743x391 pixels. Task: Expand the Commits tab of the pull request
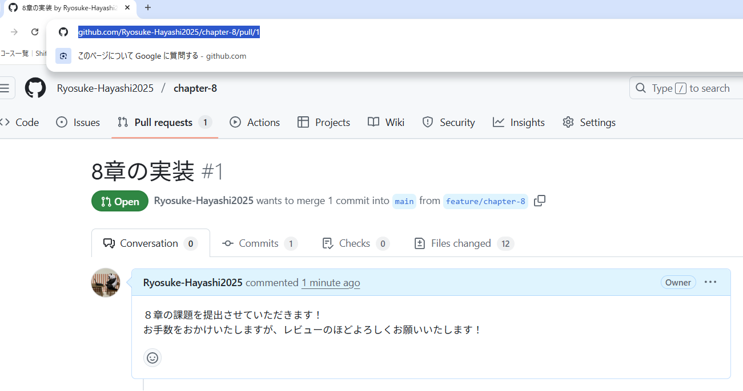[258, 243]
